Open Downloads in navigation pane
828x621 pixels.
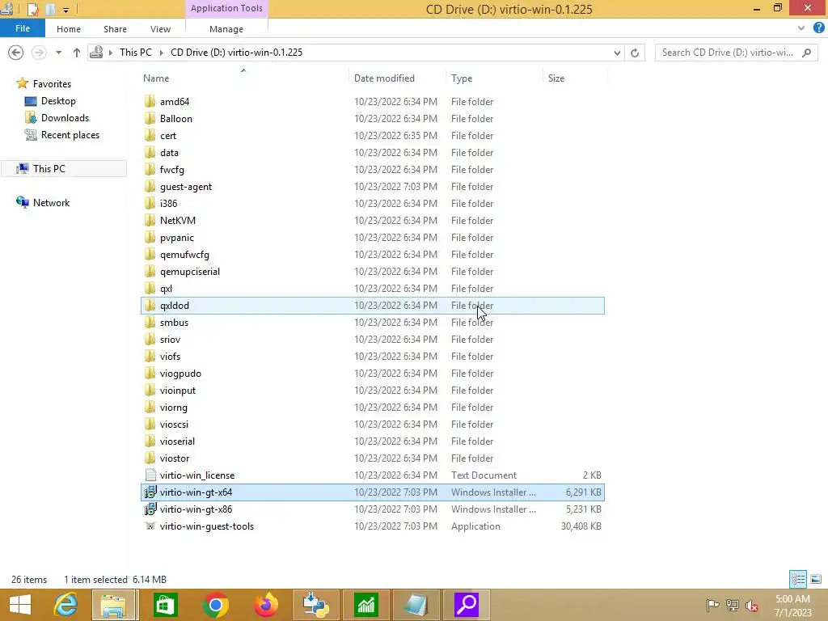tap(65, 118)
